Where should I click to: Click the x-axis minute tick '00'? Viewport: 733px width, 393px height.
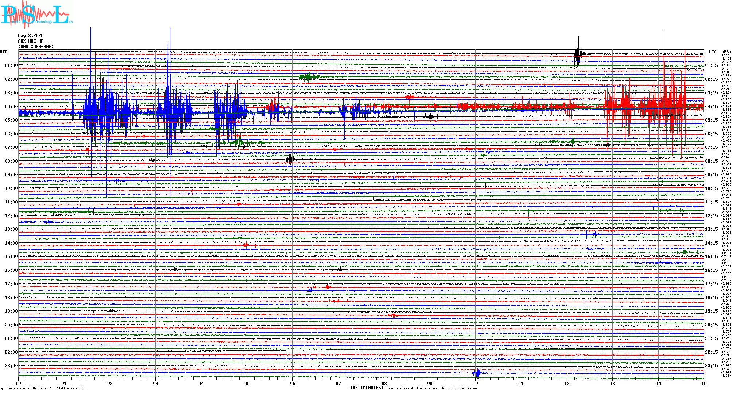(x=19, y=383)
